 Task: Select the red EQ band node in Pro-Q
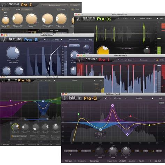[x=131, y=116]
